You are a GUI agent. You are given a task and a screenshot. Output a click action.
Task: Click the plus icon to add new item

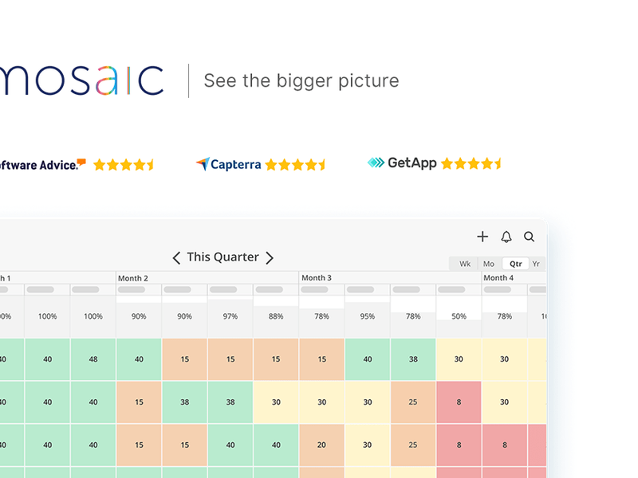coord(482,237)
